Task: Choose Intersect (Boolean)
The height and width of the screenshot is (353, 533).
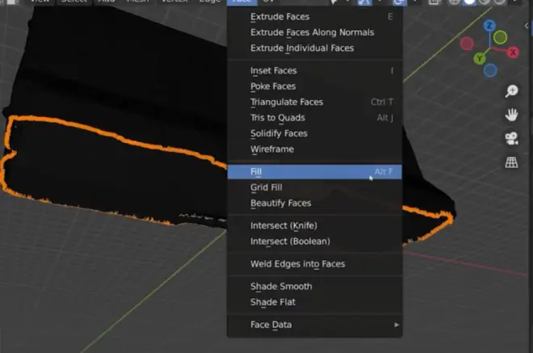Action: point(315,241)
